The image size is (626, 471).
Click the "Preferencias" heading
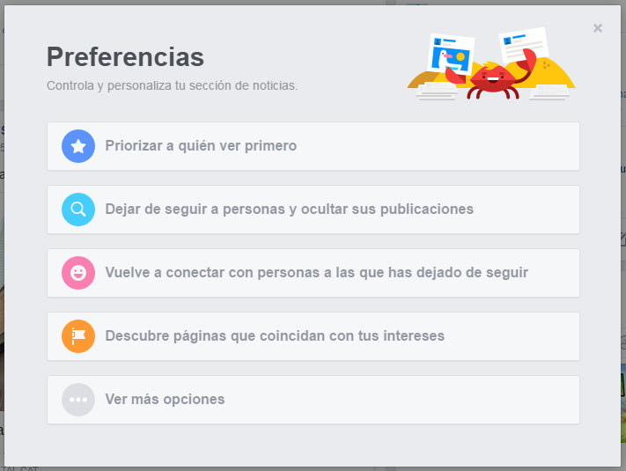click(x=125, y=57)
